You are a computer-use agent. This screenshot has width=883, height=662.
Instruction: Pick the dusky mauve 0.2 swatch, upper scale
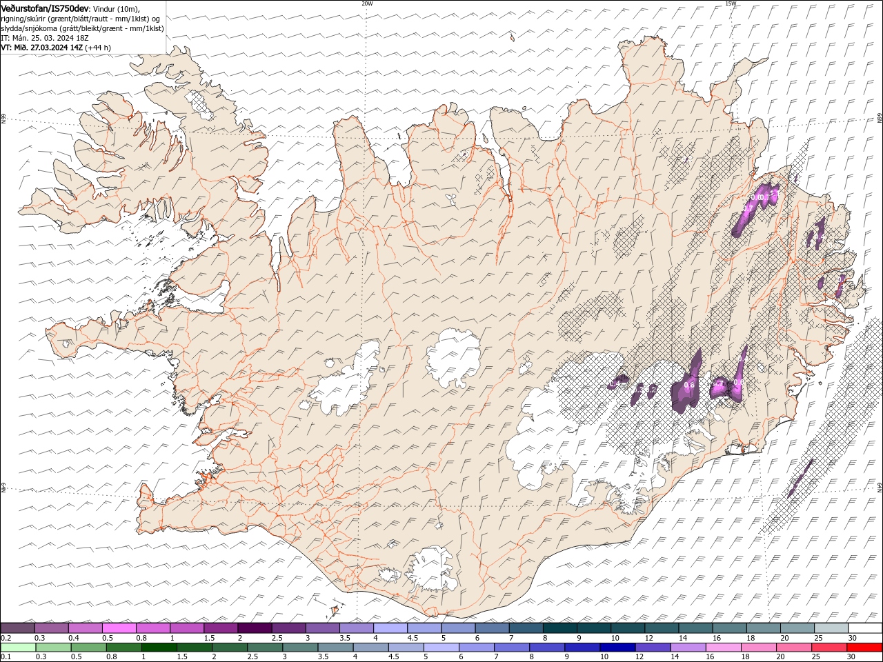[17, 628]
